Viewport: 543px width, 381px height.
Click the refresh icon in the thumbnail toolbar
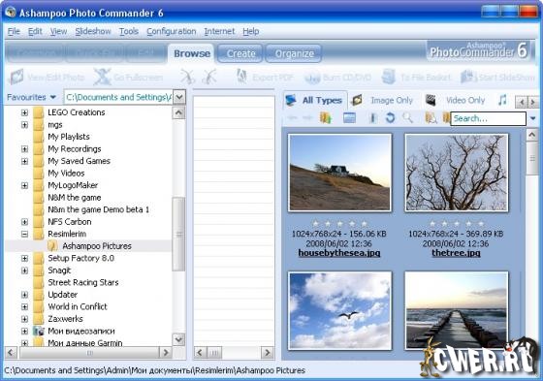(390, 118)
